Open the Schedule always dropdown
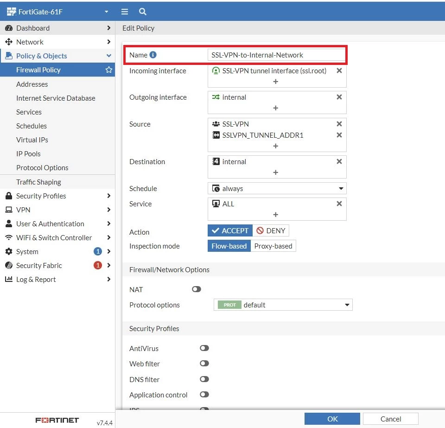445x428 pixels. tap(277, 188)
